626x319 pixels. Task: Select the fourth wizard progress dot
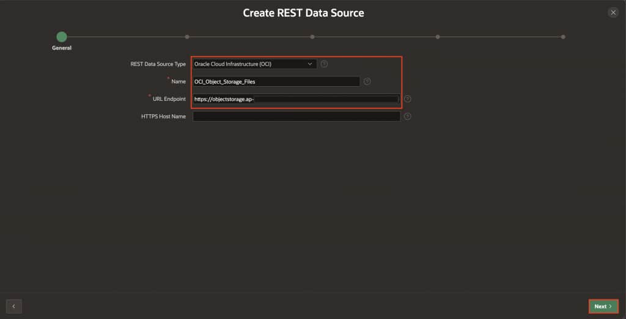click(438, 37)
